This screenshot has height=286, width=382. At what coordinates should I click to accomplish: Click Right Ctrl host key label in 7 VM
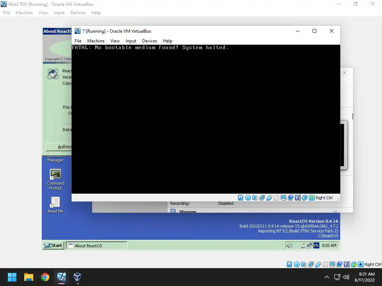click(x=324, y=198)
